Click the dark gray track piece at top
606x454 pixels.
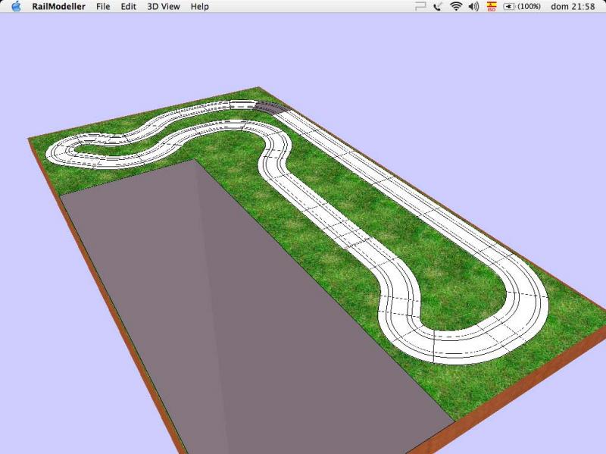[x=268, y=108]
